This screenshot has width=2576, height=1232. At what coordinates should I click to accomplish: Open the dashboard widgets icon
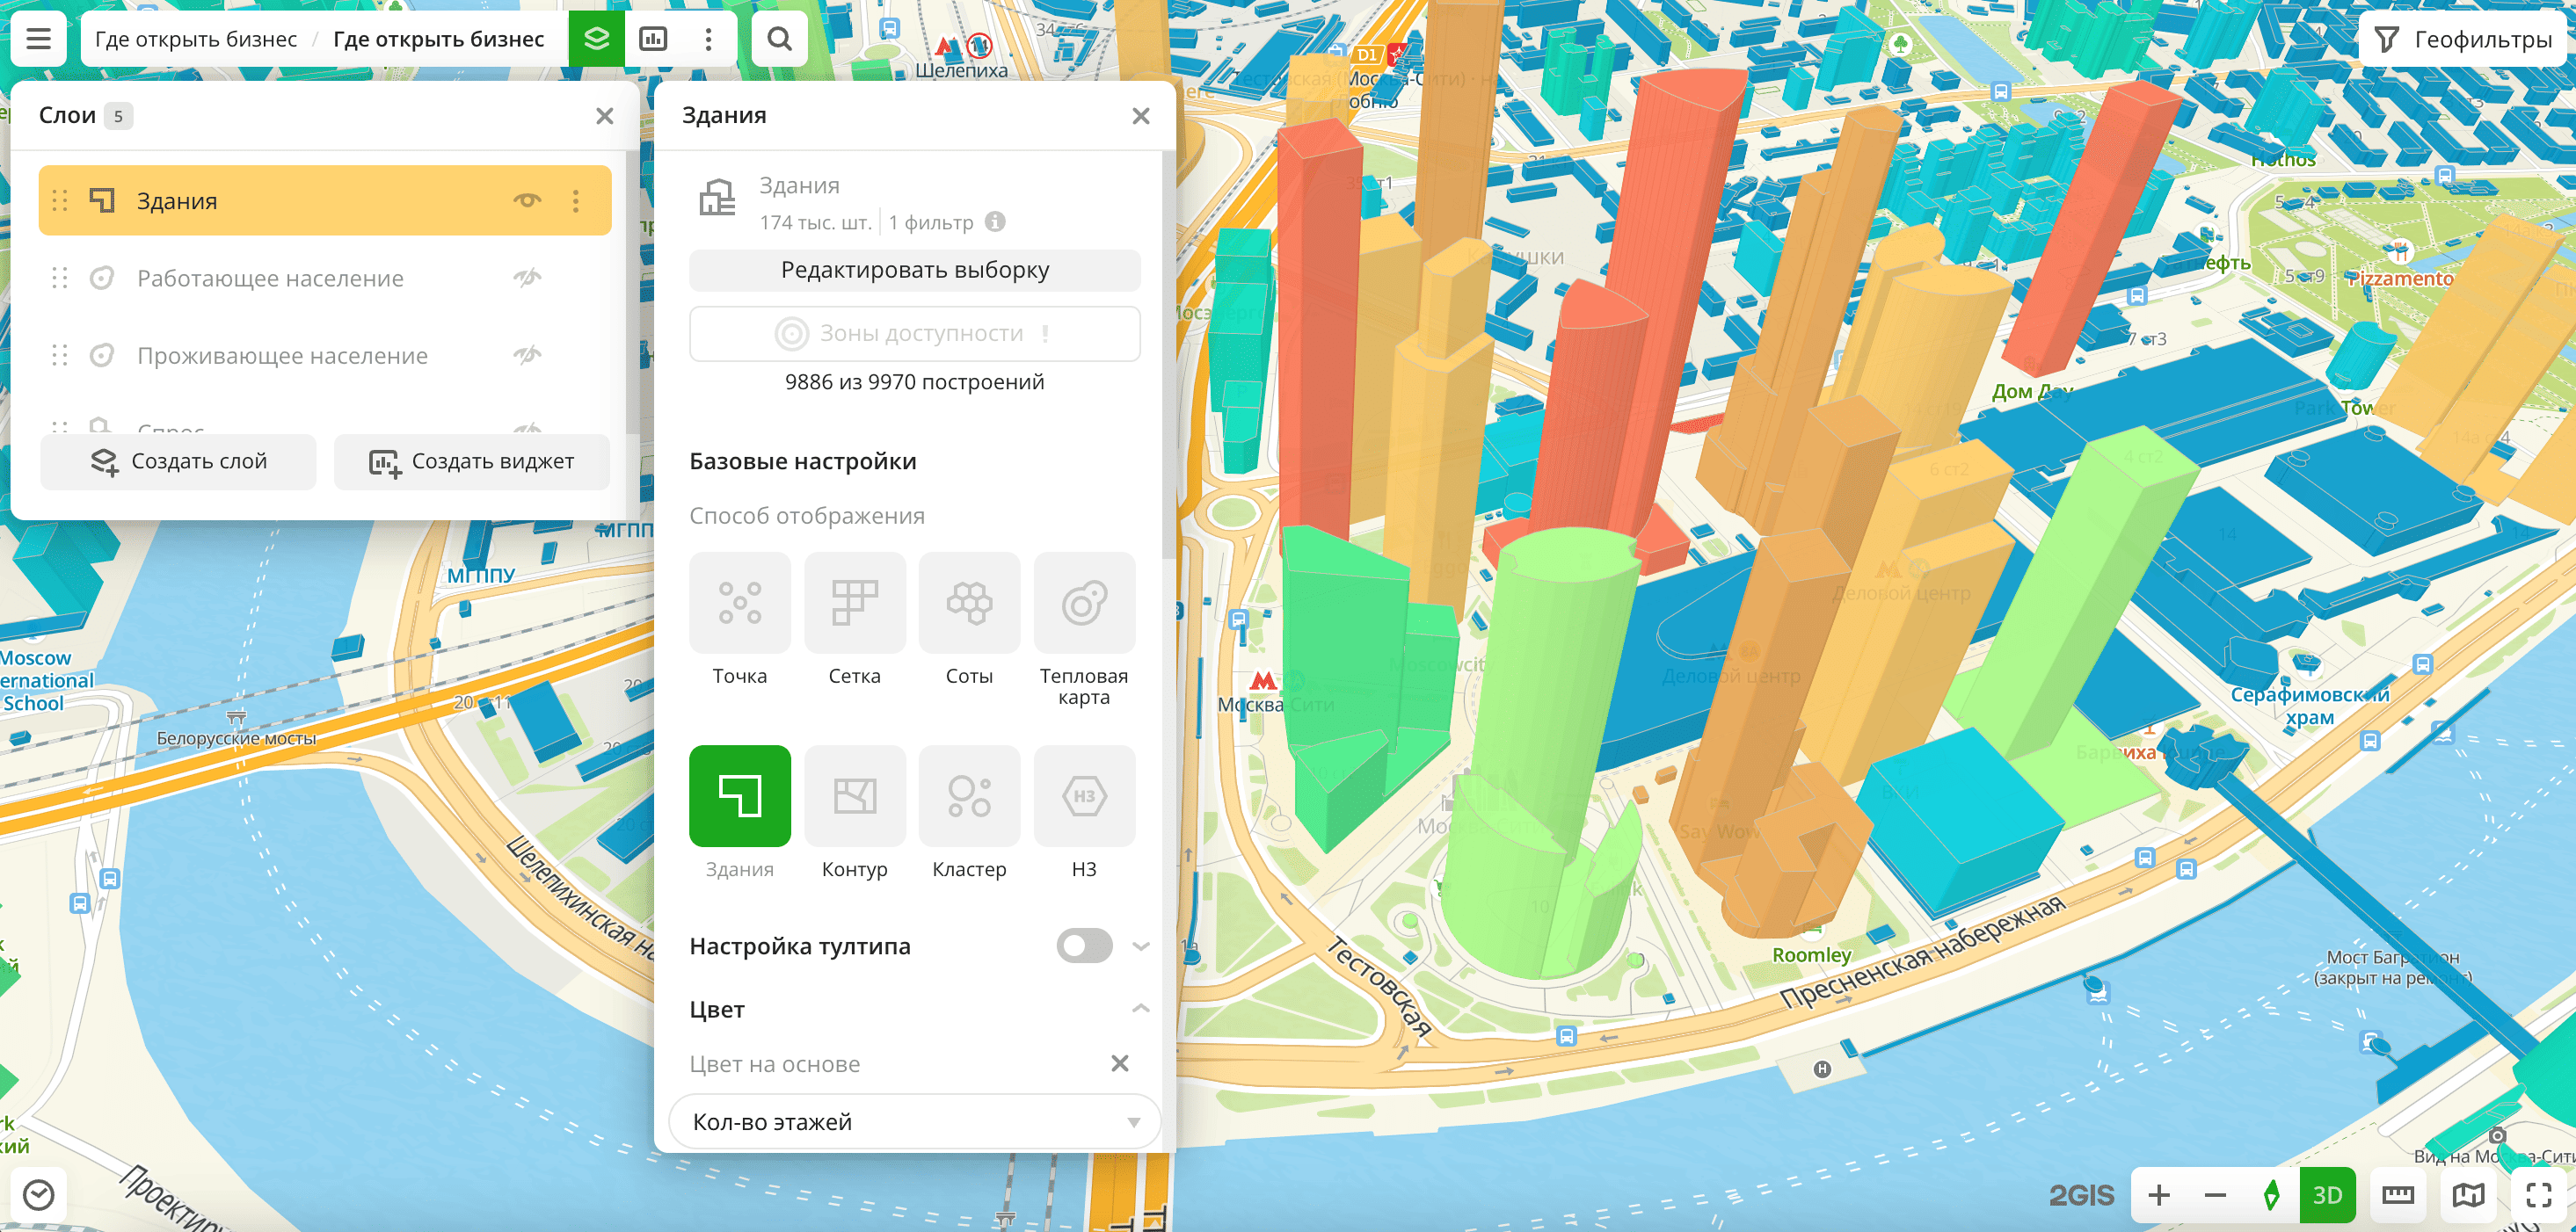[653, 39]
